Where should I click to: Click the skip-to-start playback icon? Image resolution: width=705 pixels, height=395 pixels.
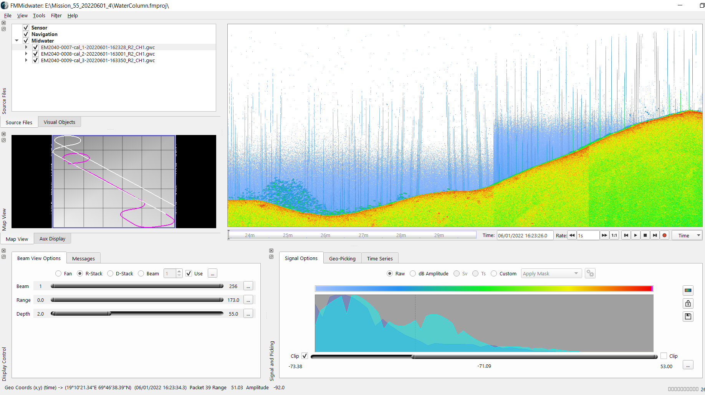click(626, 235)
